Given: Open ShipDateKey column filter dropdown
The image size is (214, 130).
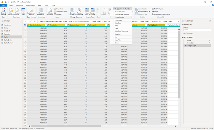Looking at the screenshot, I should pyautogui.click(x=166, y=25).
